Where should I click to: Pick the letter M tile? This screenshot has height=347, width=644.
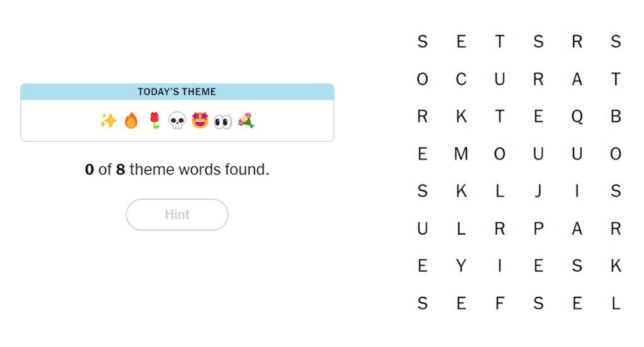[x=461, y=154]
